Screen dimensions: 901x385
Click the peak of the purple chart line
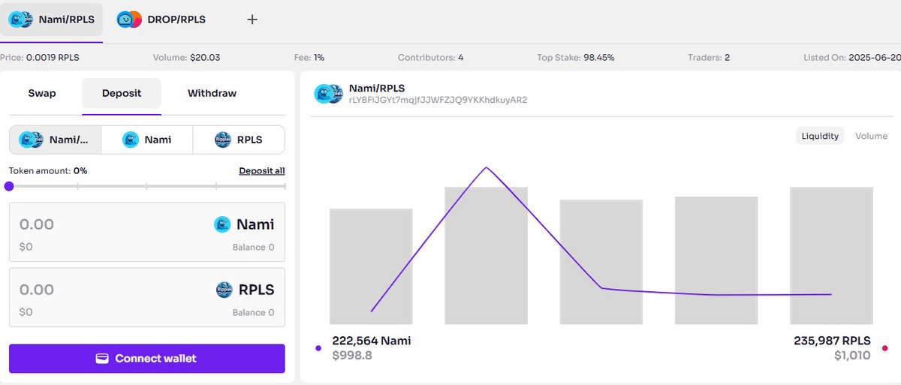tap(487, 167)
